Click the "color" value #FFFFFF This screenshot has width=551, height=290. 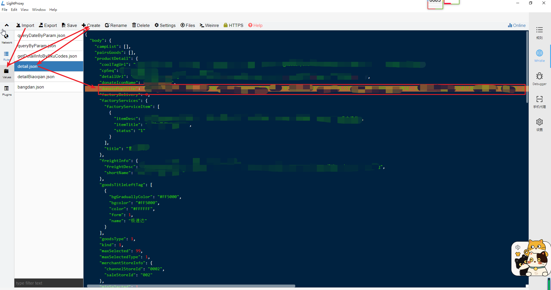(141, 209)
